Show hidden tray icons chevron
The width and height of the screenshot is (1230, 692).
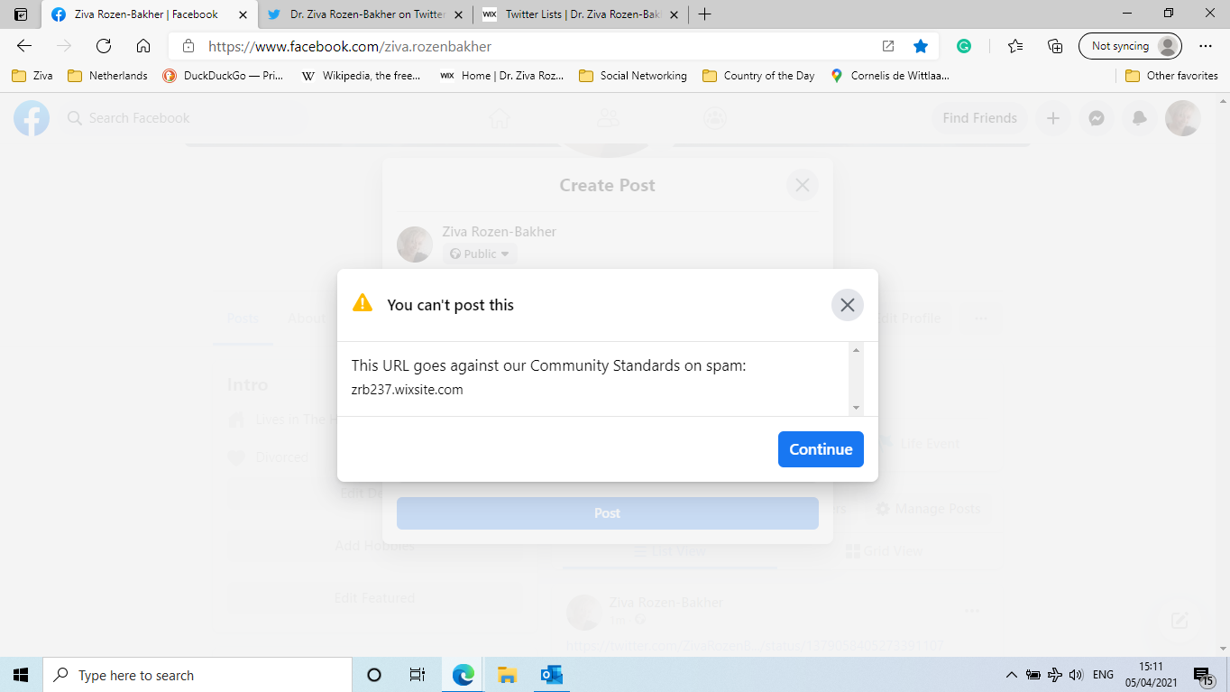pyautogui.click(x=1011, y=675)
